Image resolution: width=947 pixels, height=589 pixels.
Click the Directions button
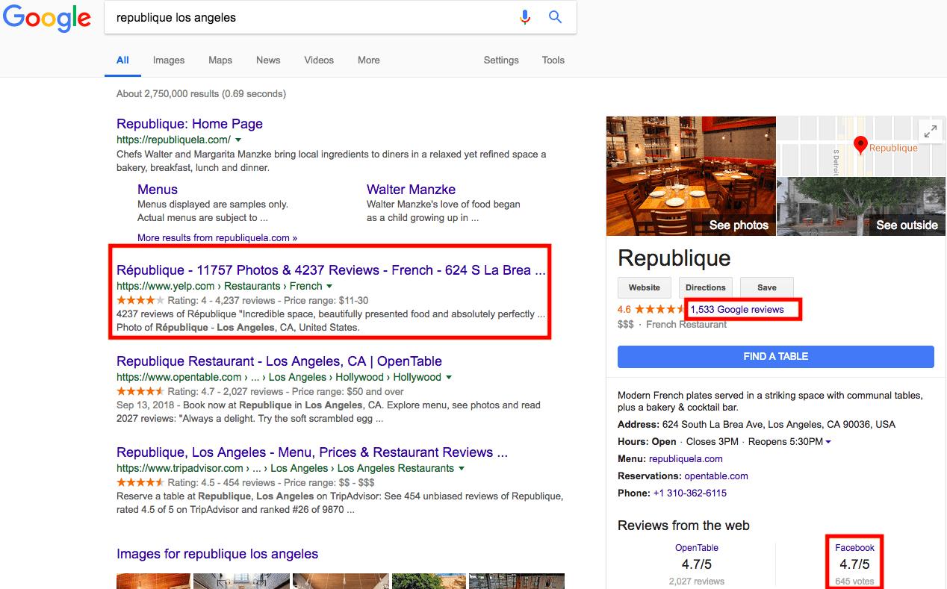[x=706, y=287]
